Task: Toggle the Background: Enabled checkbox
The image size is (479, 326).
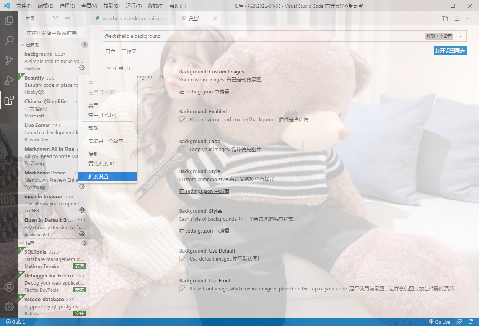Action: (183, 120)
